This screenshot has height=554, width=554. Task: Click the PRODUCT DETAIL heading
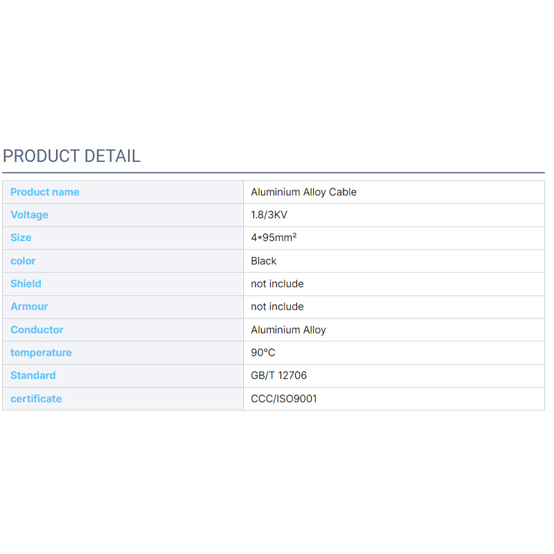coord(72,156)
